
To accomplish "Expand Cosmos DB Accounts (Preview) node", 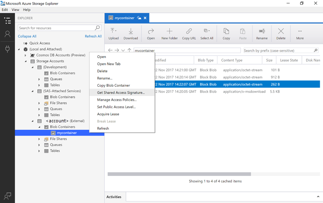I will 26,55.
